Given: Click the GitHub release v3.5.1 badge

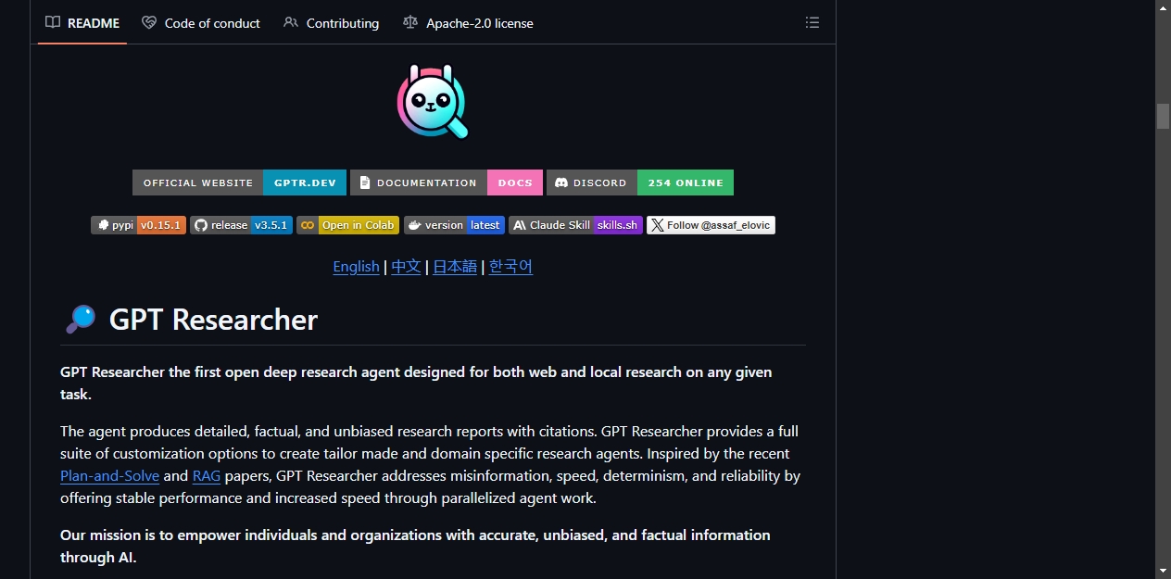Looking at the screenshot, I should pos(241,225).
